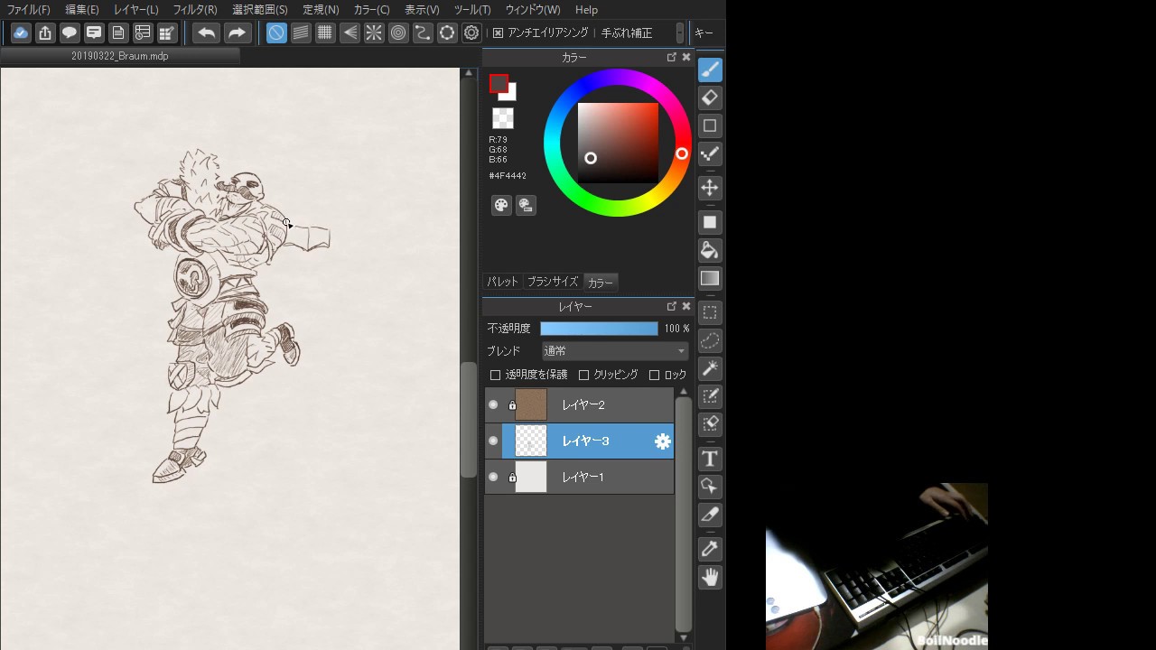Select the Eyedropper tool
This screenshot has width=1156, height=650.
[710, 549]
